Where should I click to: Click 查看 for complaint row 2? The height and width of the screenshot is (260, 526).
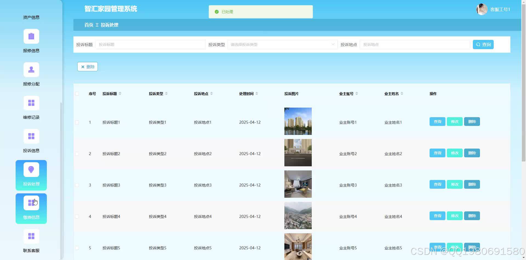437,153
